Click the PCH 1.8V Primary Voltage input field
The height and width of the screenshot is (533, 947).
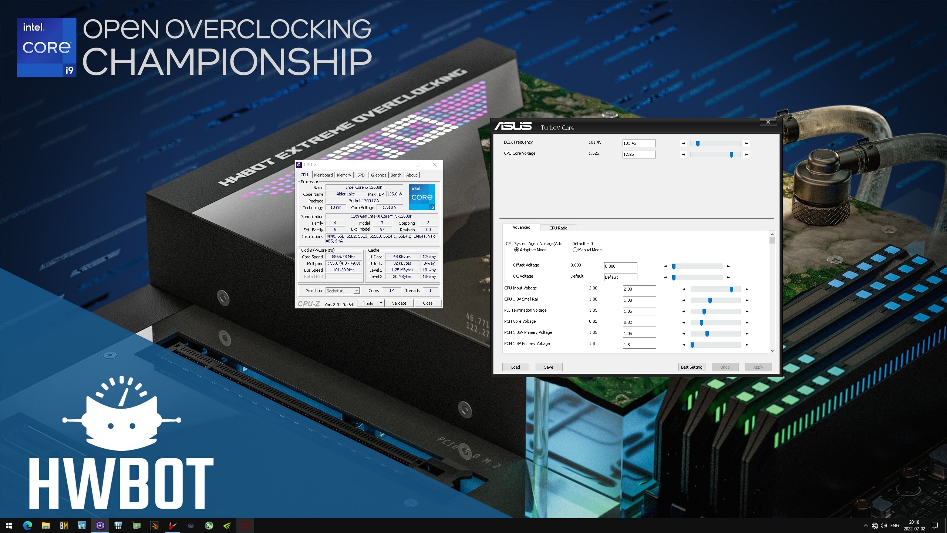point(639,345)
